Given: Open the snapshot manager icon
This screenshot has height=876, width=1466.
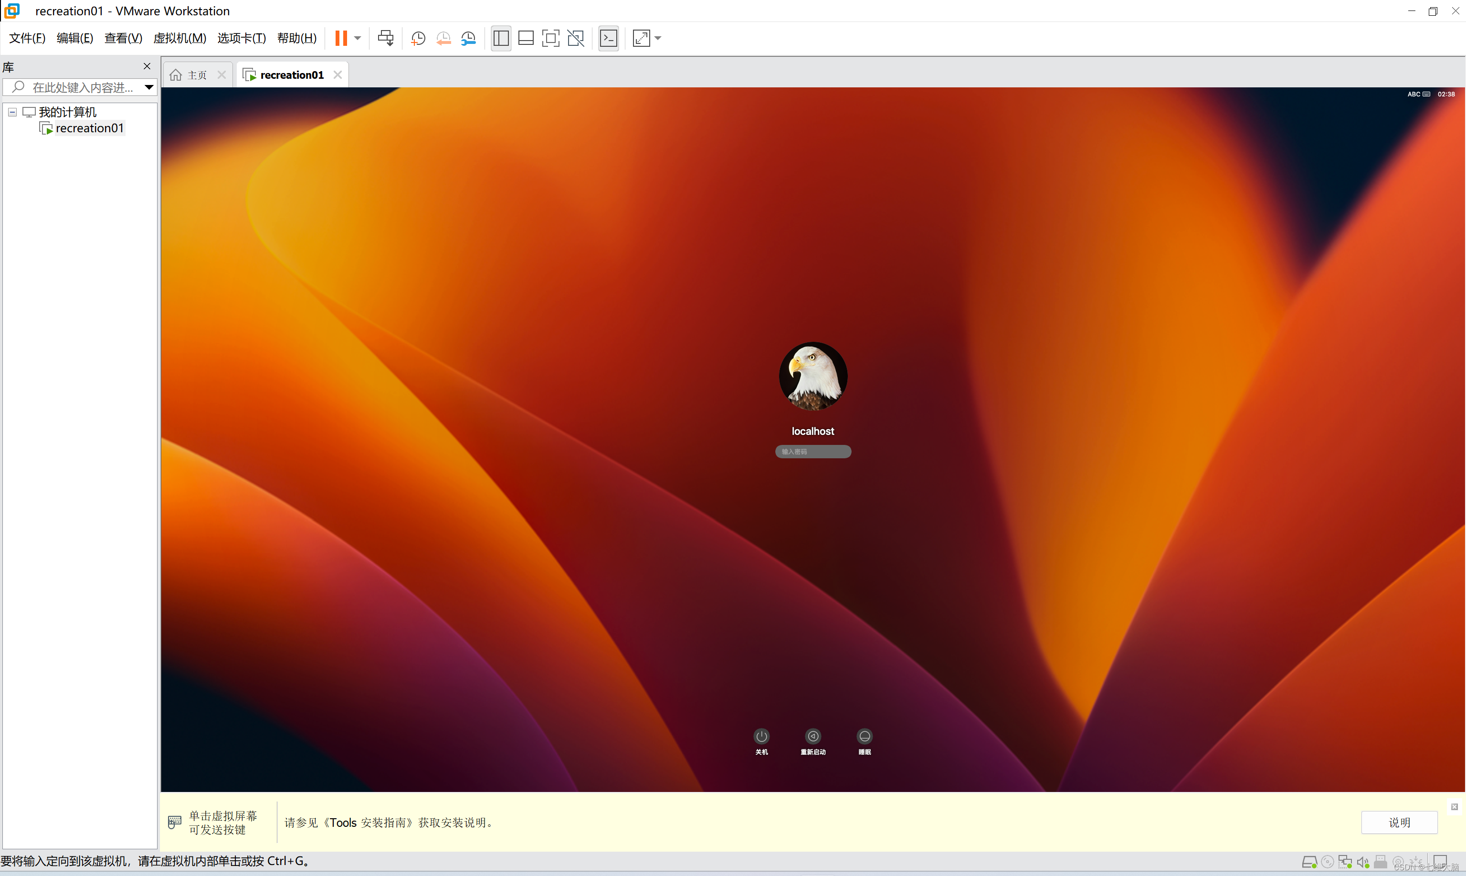Looking at the screenshot, I should tap(469, 38).
